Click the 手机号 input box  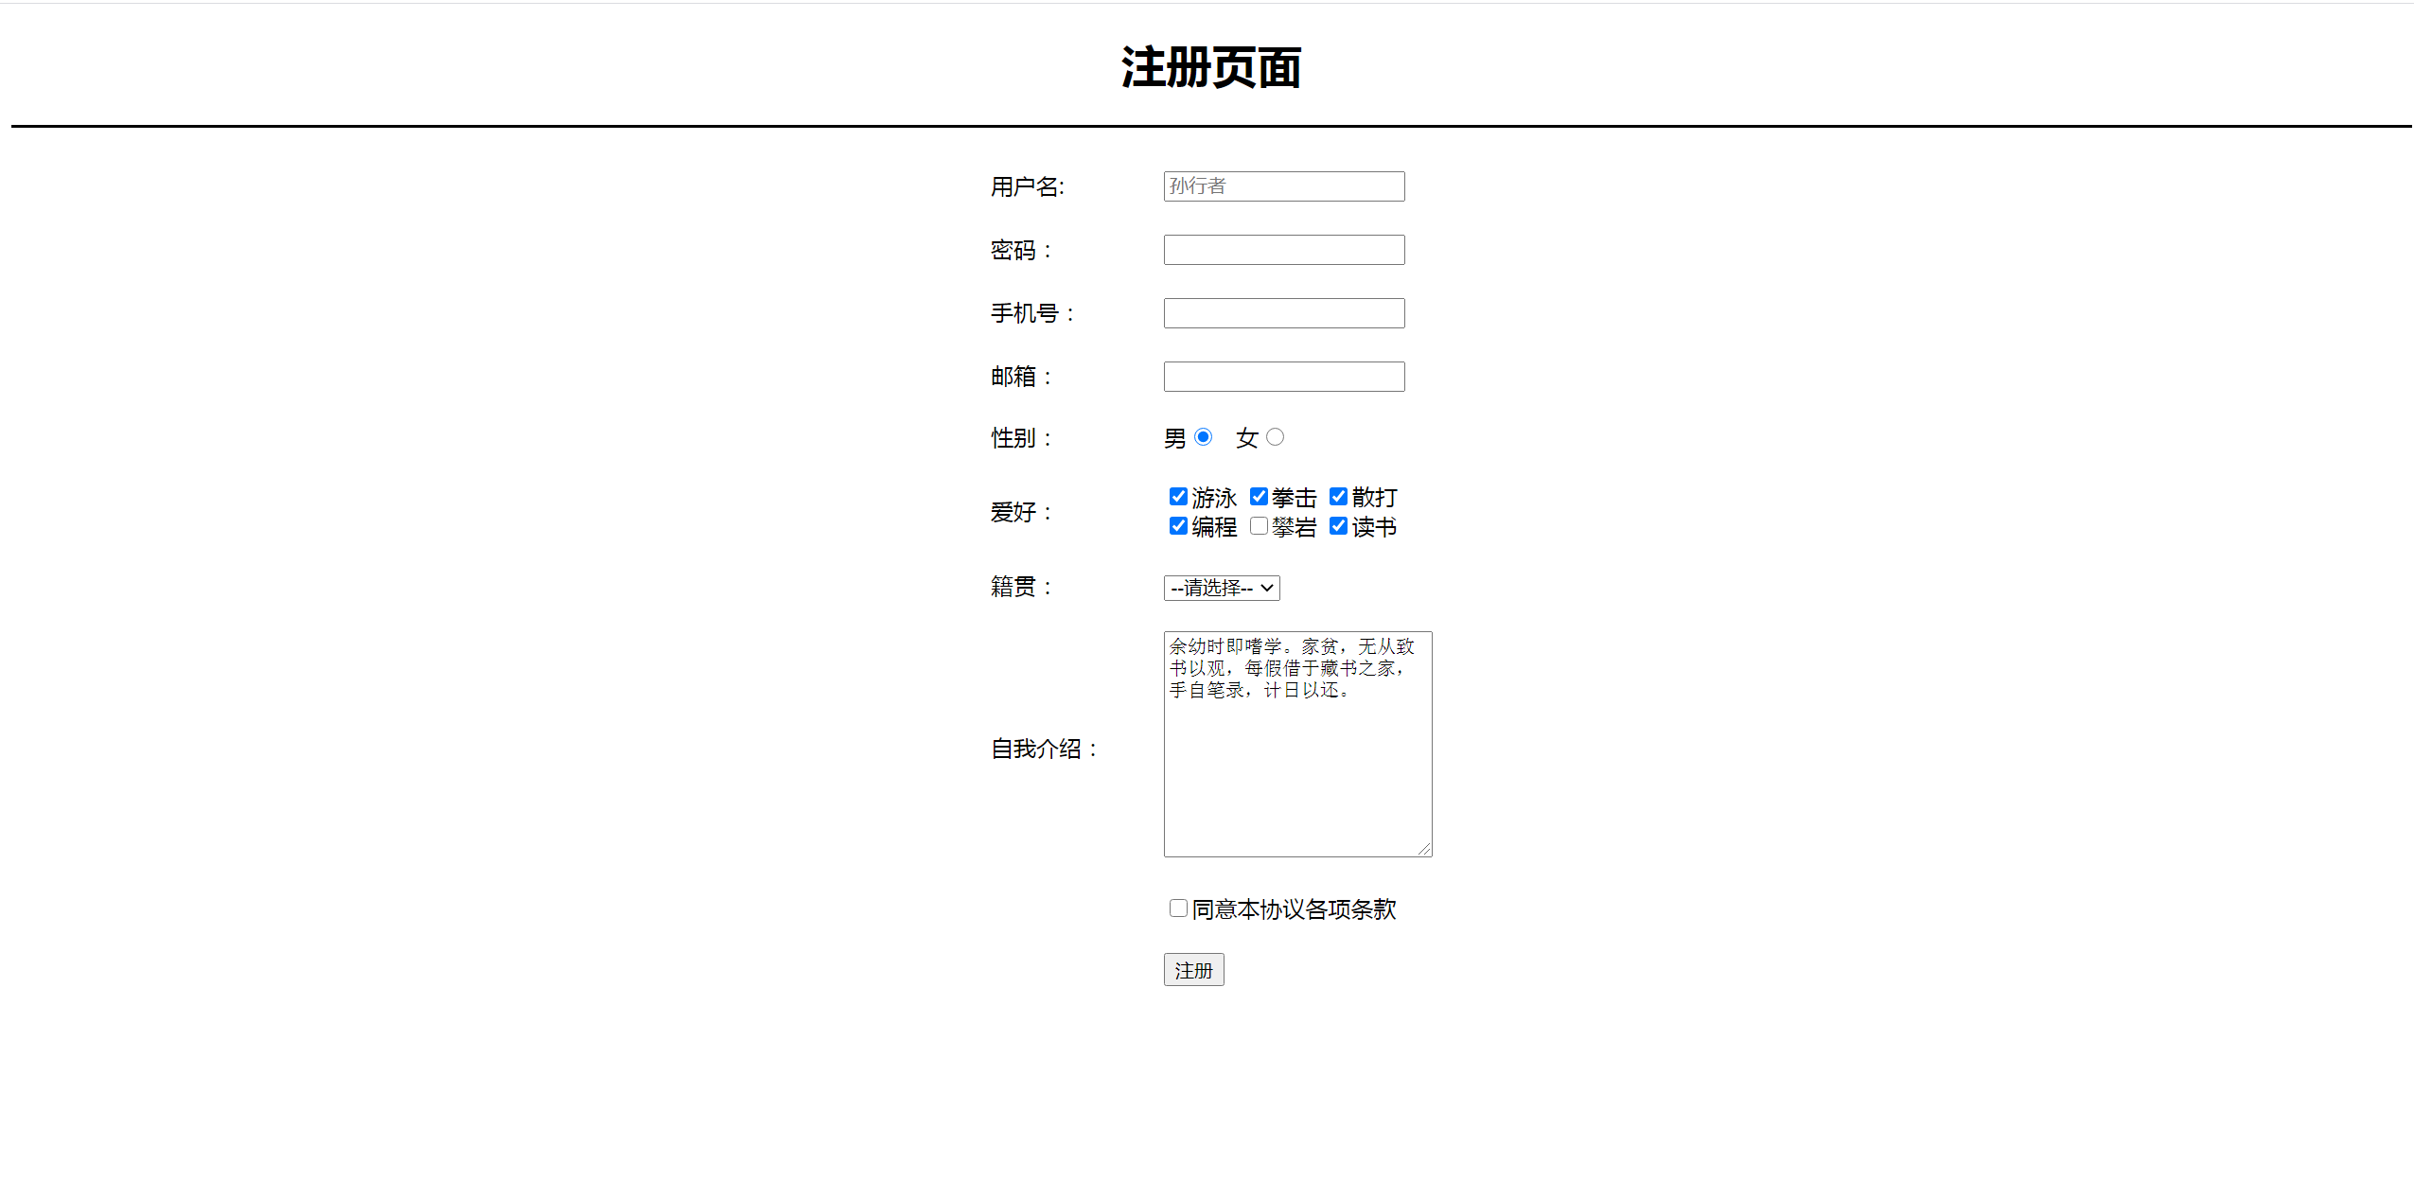coord(1283,313)
